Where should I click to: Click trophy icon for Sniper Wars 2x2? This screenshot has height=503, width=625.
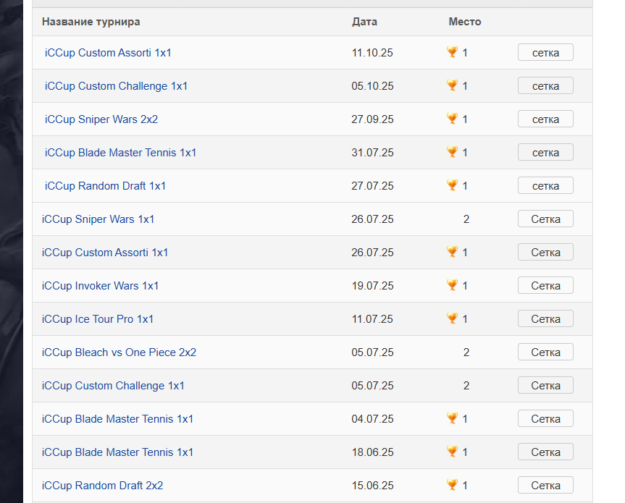coord(452,119)
